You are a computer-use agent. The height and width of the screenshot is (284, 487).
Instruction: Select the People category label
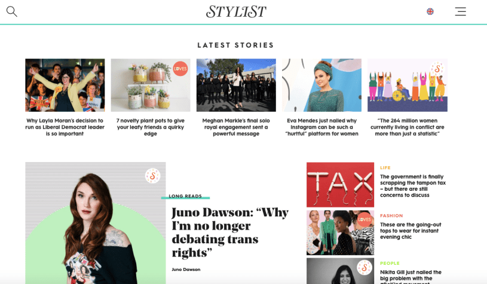pos(390,263)
